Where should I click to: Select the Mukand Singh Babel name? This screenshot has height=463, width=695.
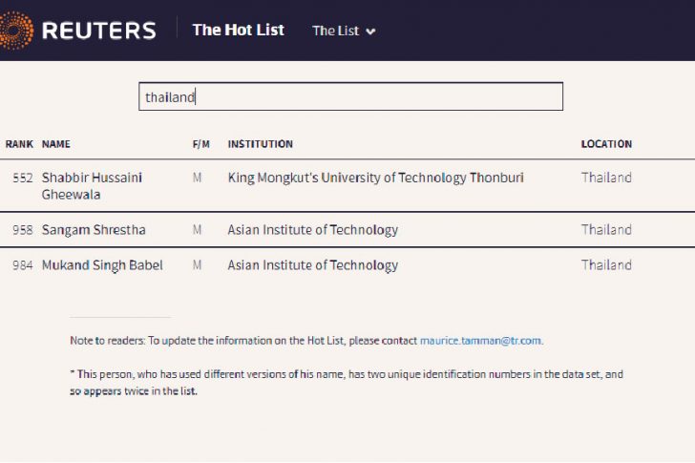(102, 265)
